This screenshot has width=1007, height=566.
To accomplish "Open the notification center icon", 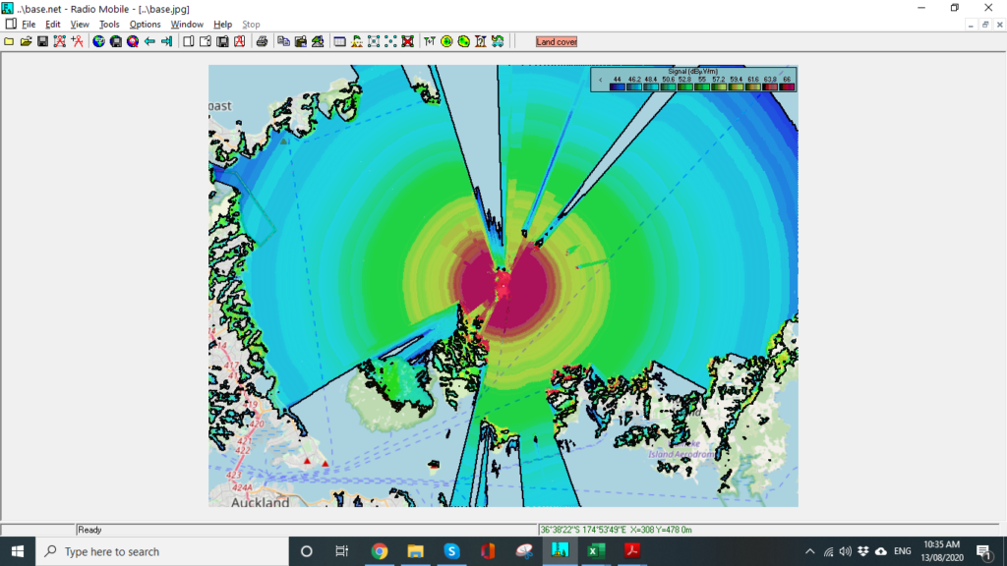I will point(983,551).
